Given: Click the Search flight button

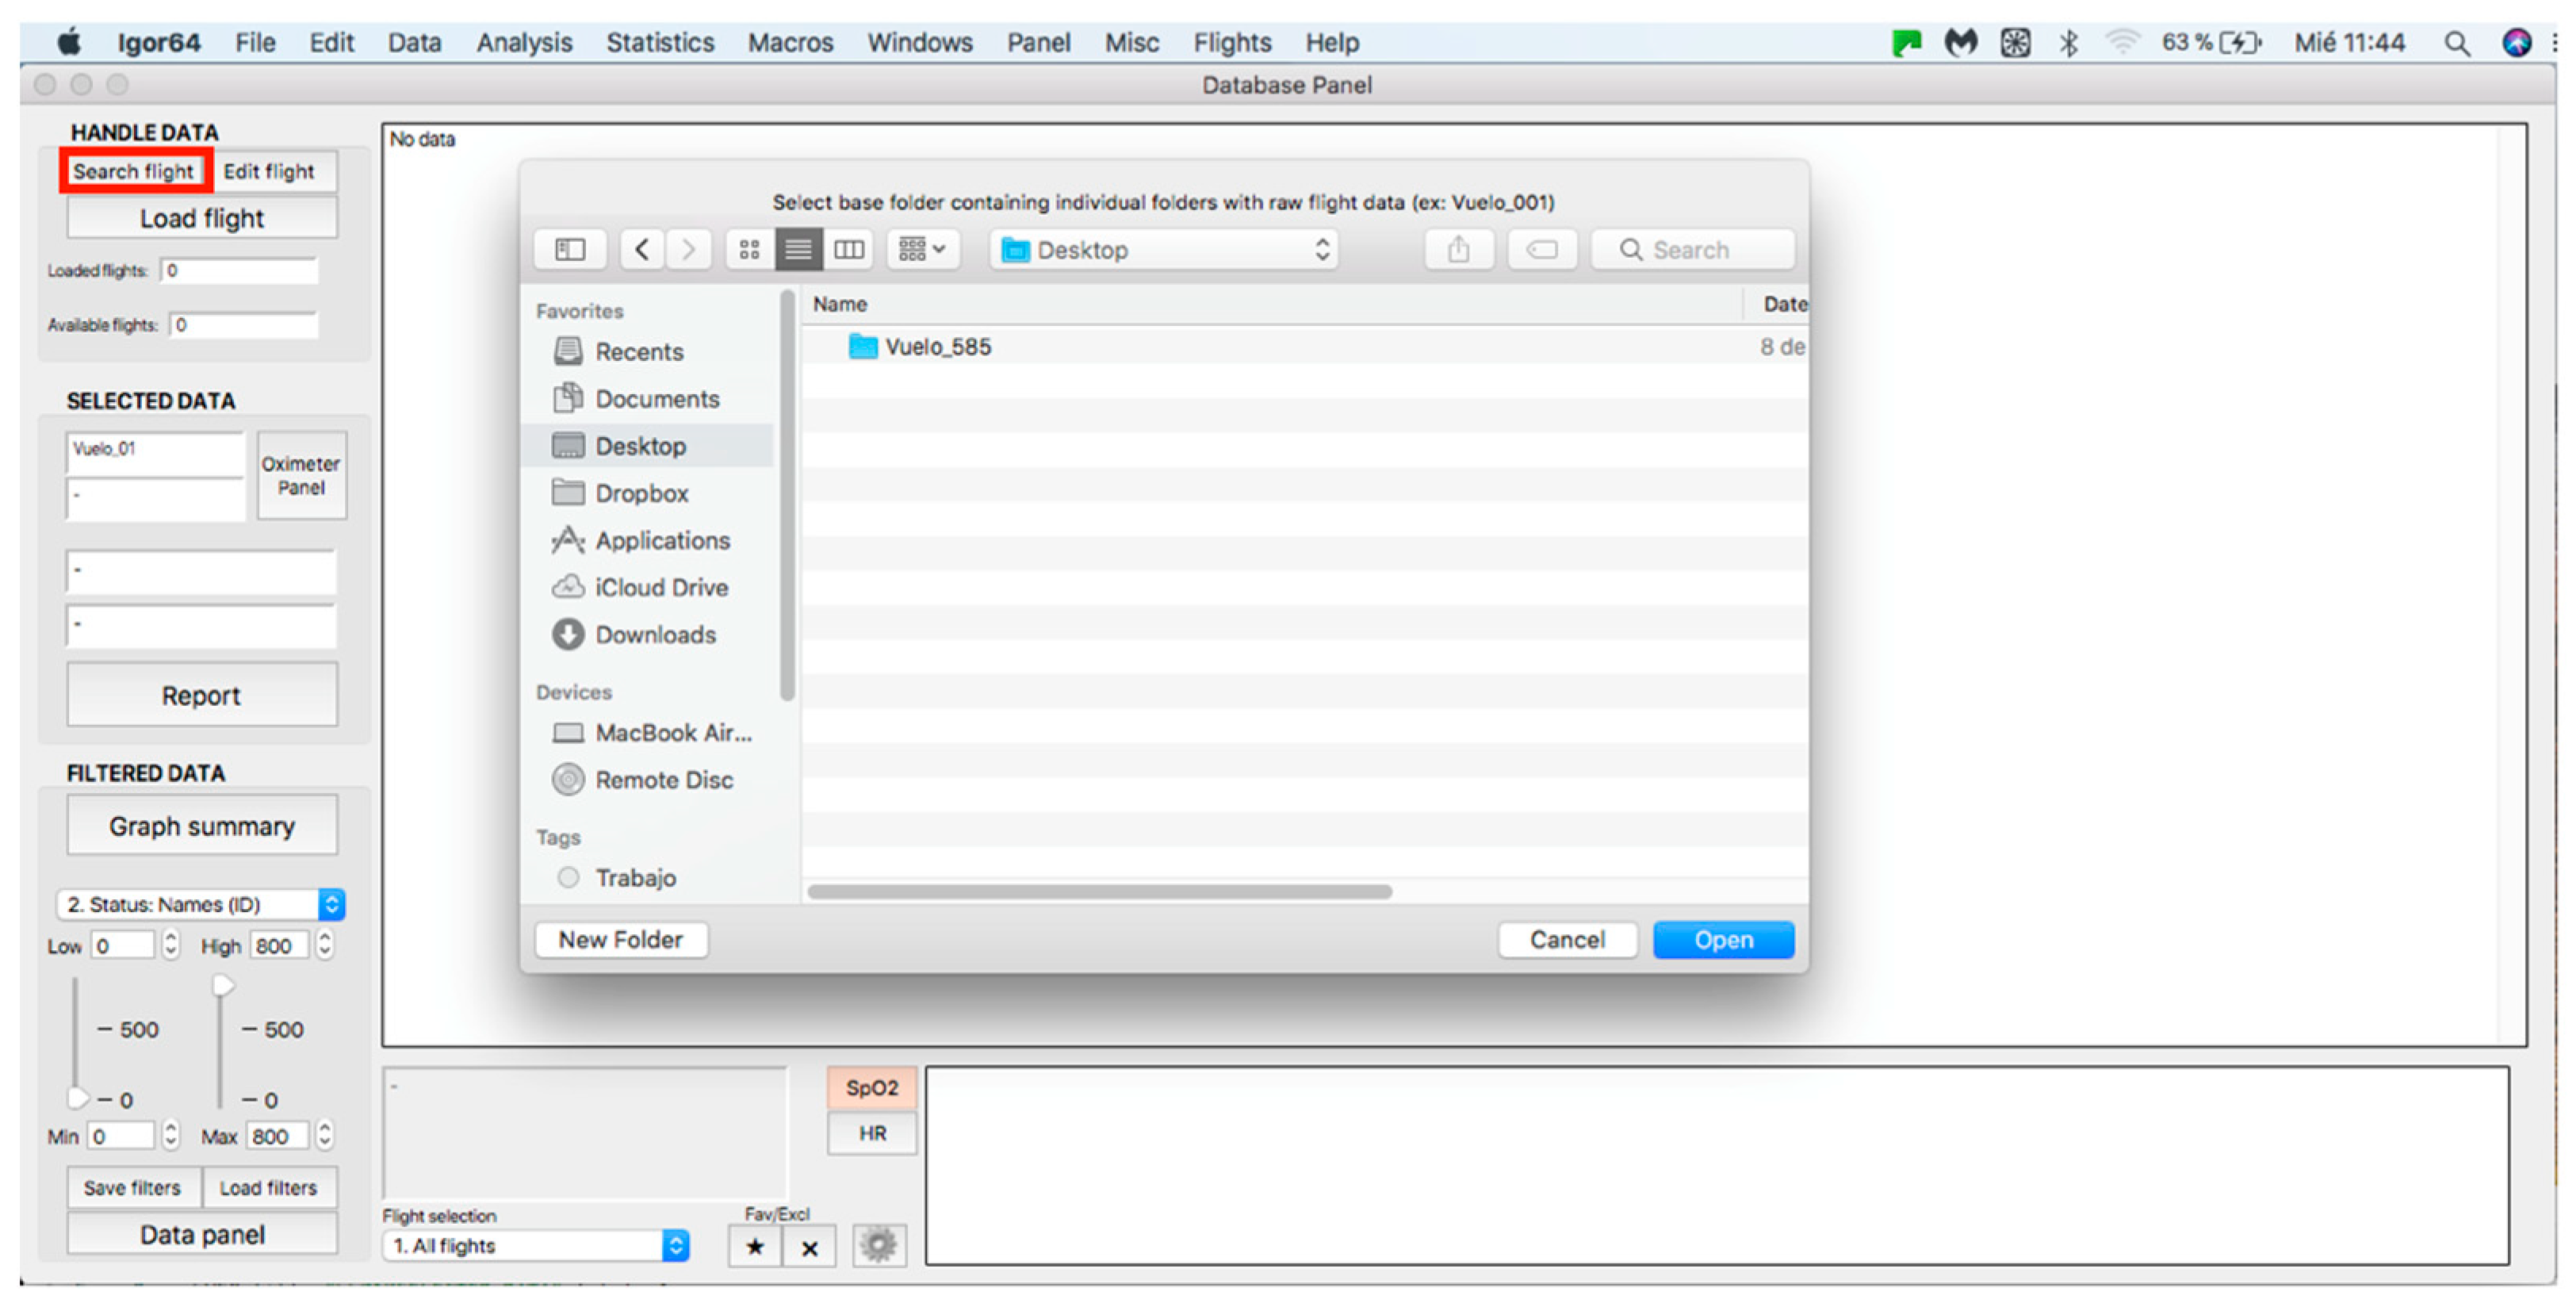Looking at the screenshot, I should (134, 171).
